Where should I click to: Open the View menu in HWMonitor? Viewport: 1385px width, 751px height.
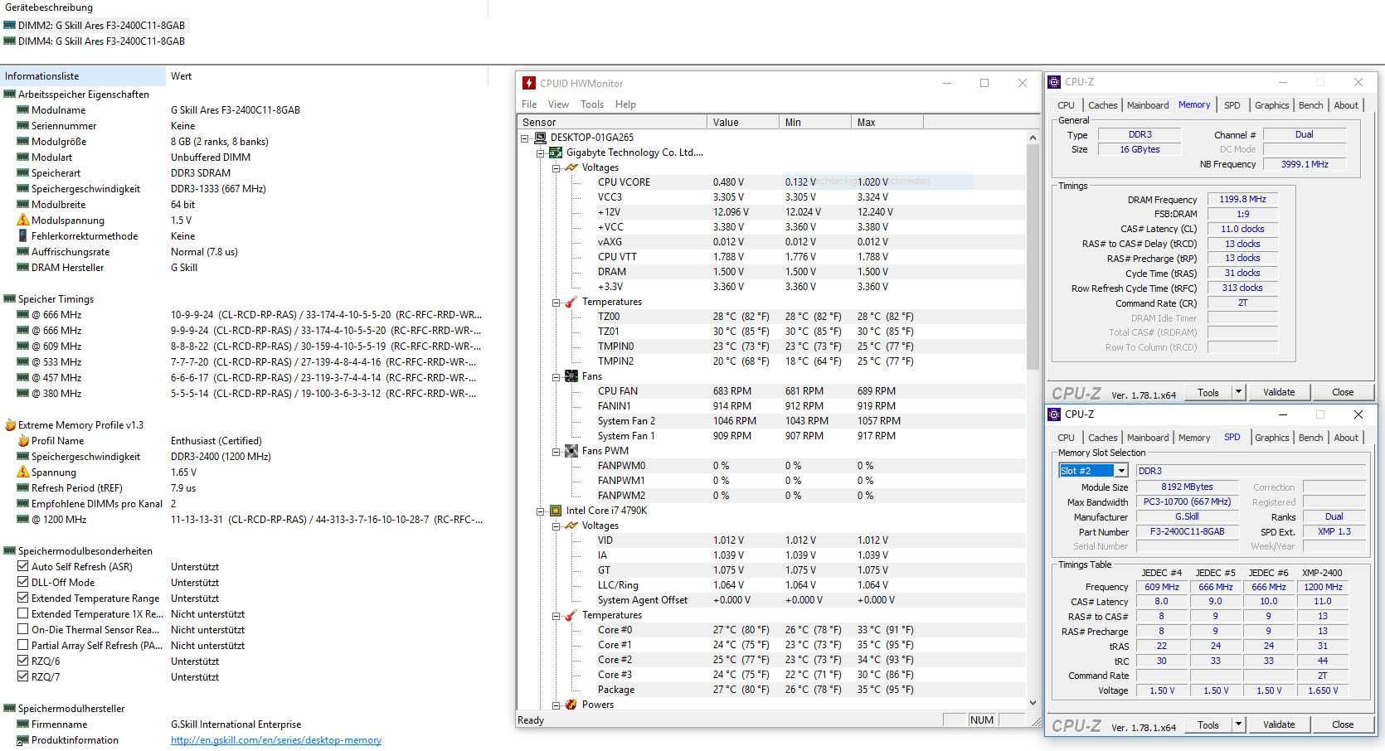click(558, 104)
